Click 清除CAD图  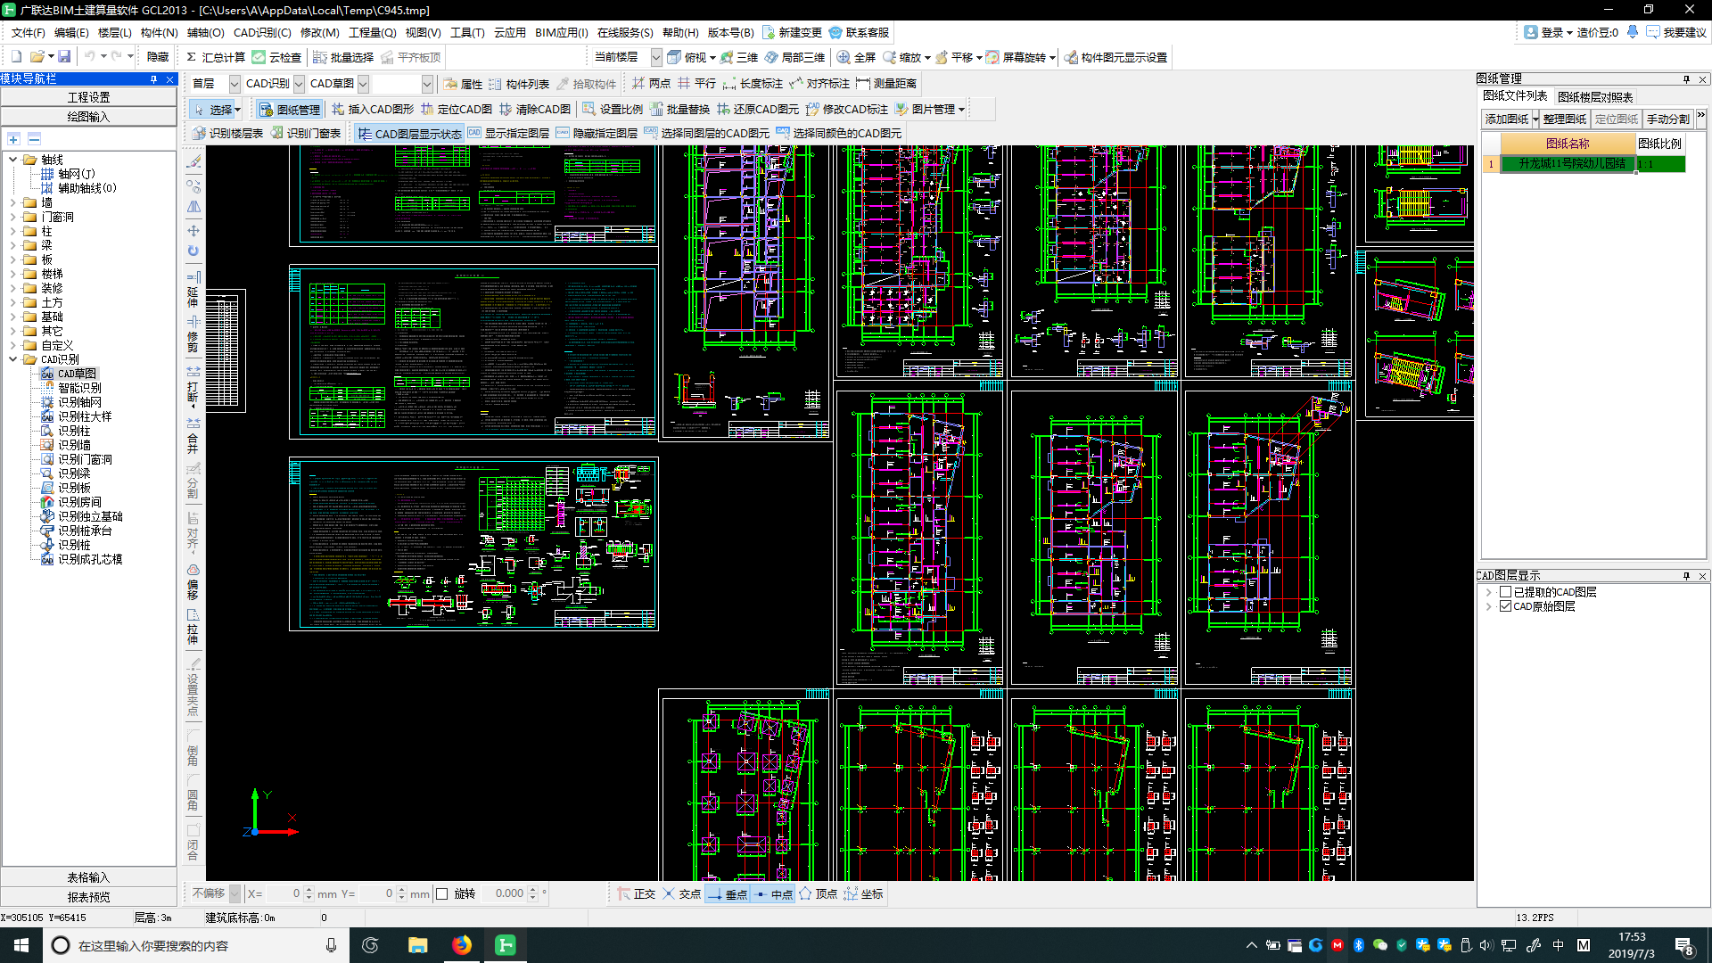point(535,110)
